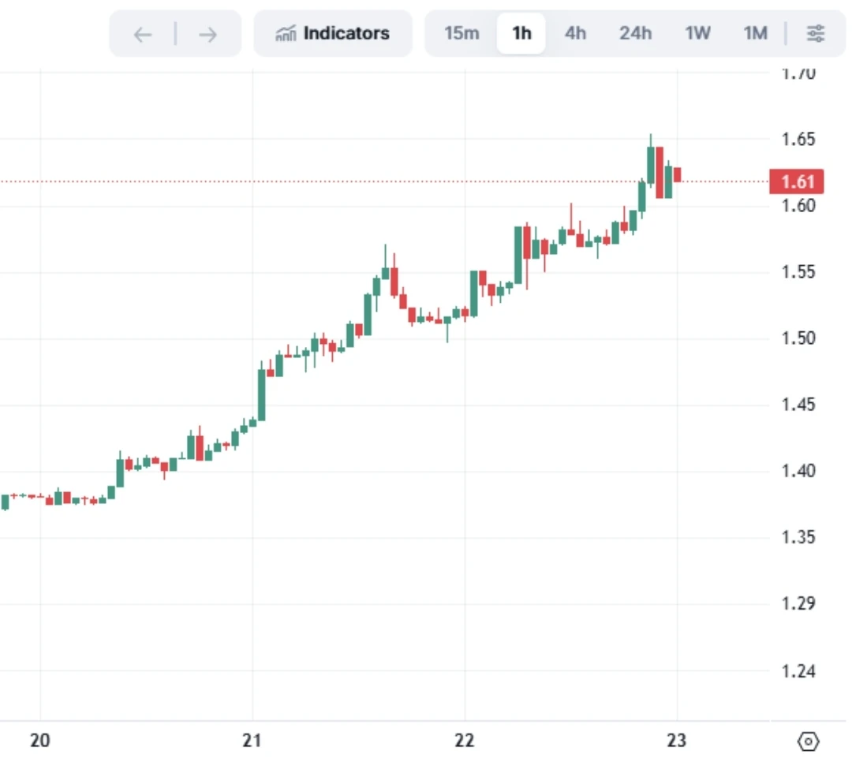Image resolution: width=852 pixels, height=758 pixels.
Task: Go forward with the right arrow
Action: 207,35
